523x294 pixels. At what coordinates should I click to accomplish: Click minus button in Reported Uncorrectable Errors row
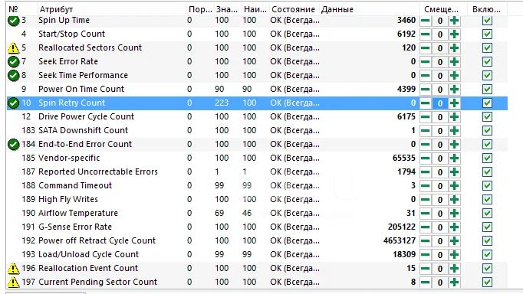click(425, 171)
